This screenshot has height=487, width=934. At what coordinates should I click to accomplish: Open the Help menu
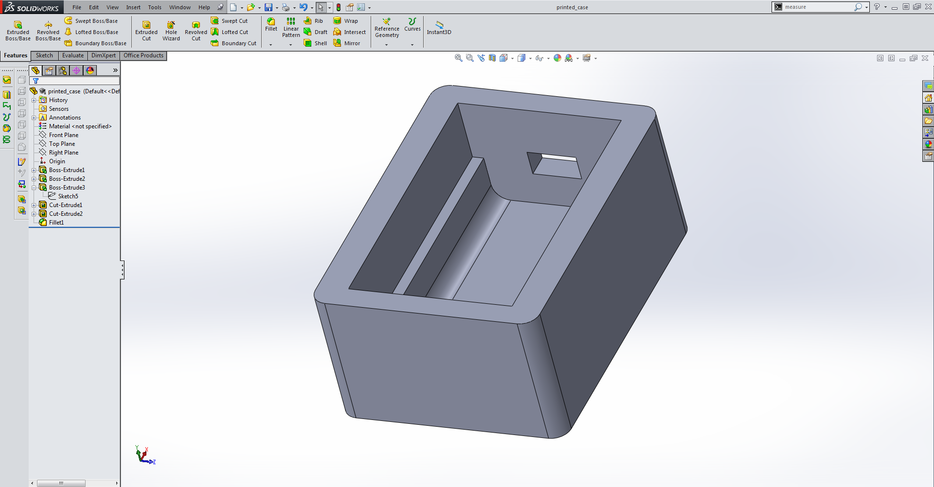click(x=204, y=7)
